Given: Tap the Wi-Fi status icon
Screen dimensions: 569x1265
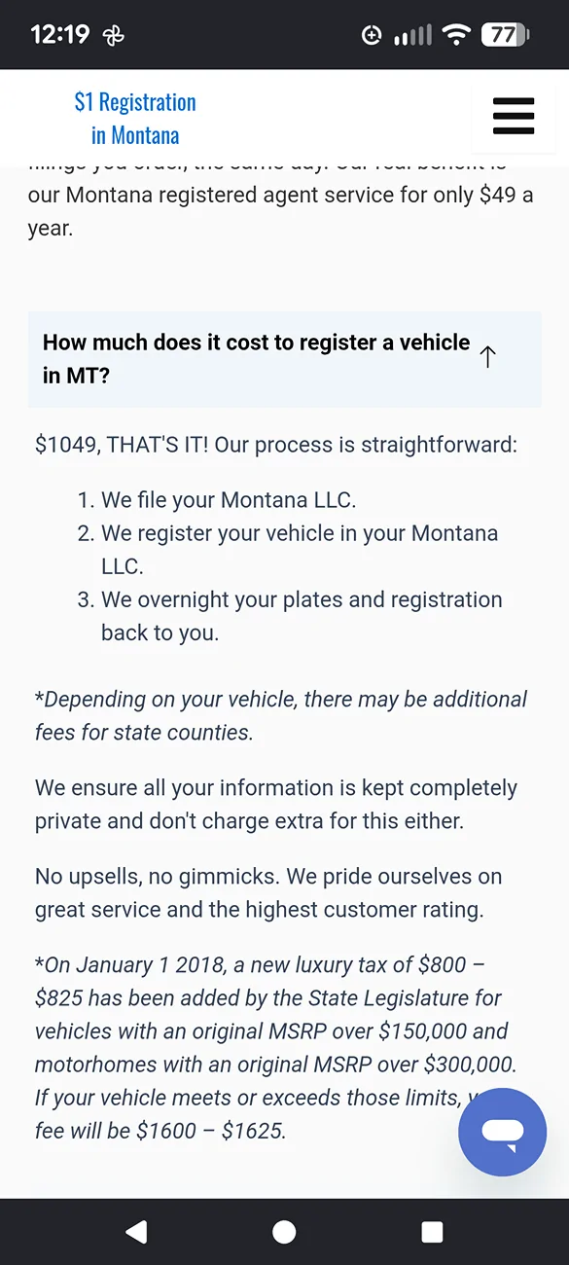Looking at the screenshot, I should coord(455,35).
